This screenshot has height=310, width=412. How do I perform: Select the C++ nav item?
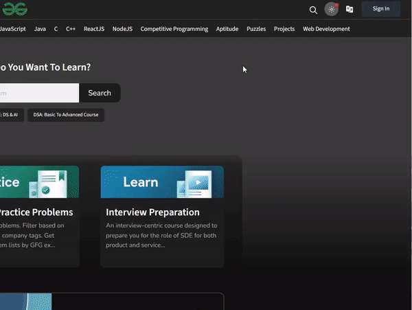(x=71, y=29)
